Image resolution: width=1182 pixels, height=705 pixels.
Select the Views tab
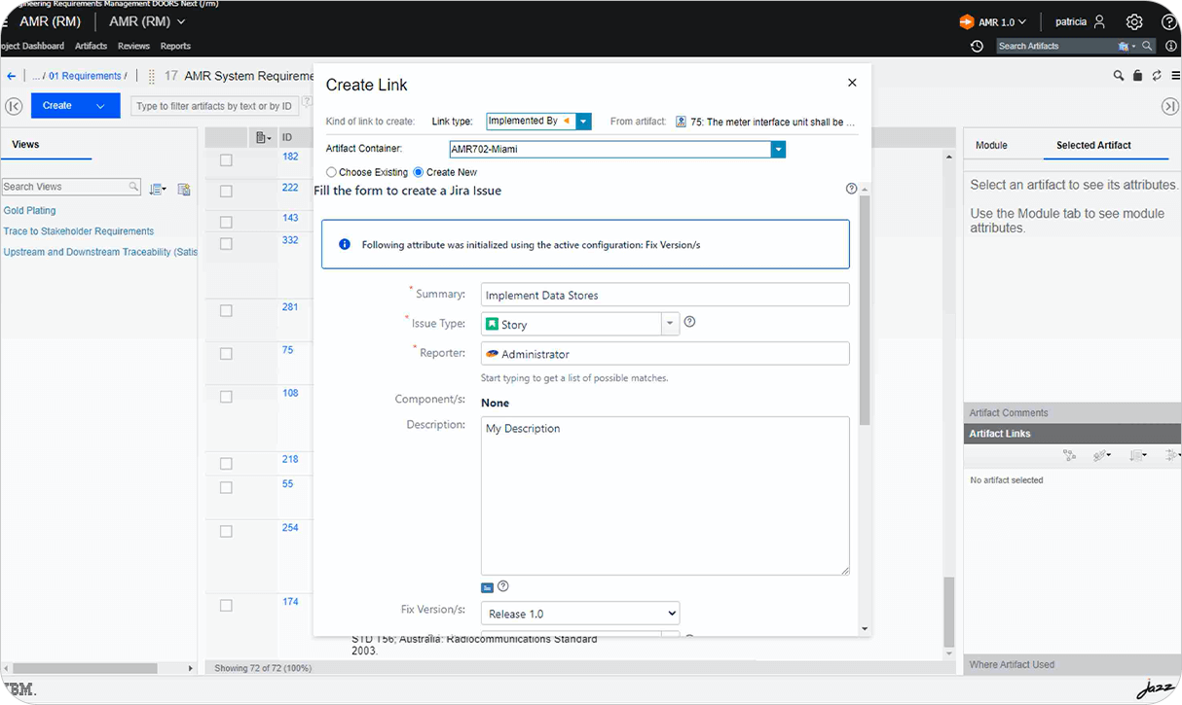point(25,144)
